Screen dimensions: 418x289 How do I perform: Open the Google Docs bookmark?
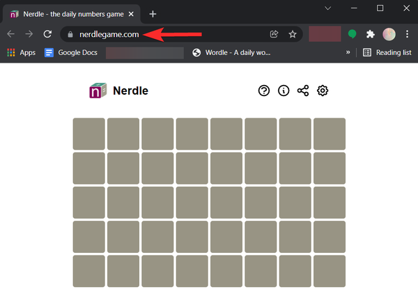70,52
